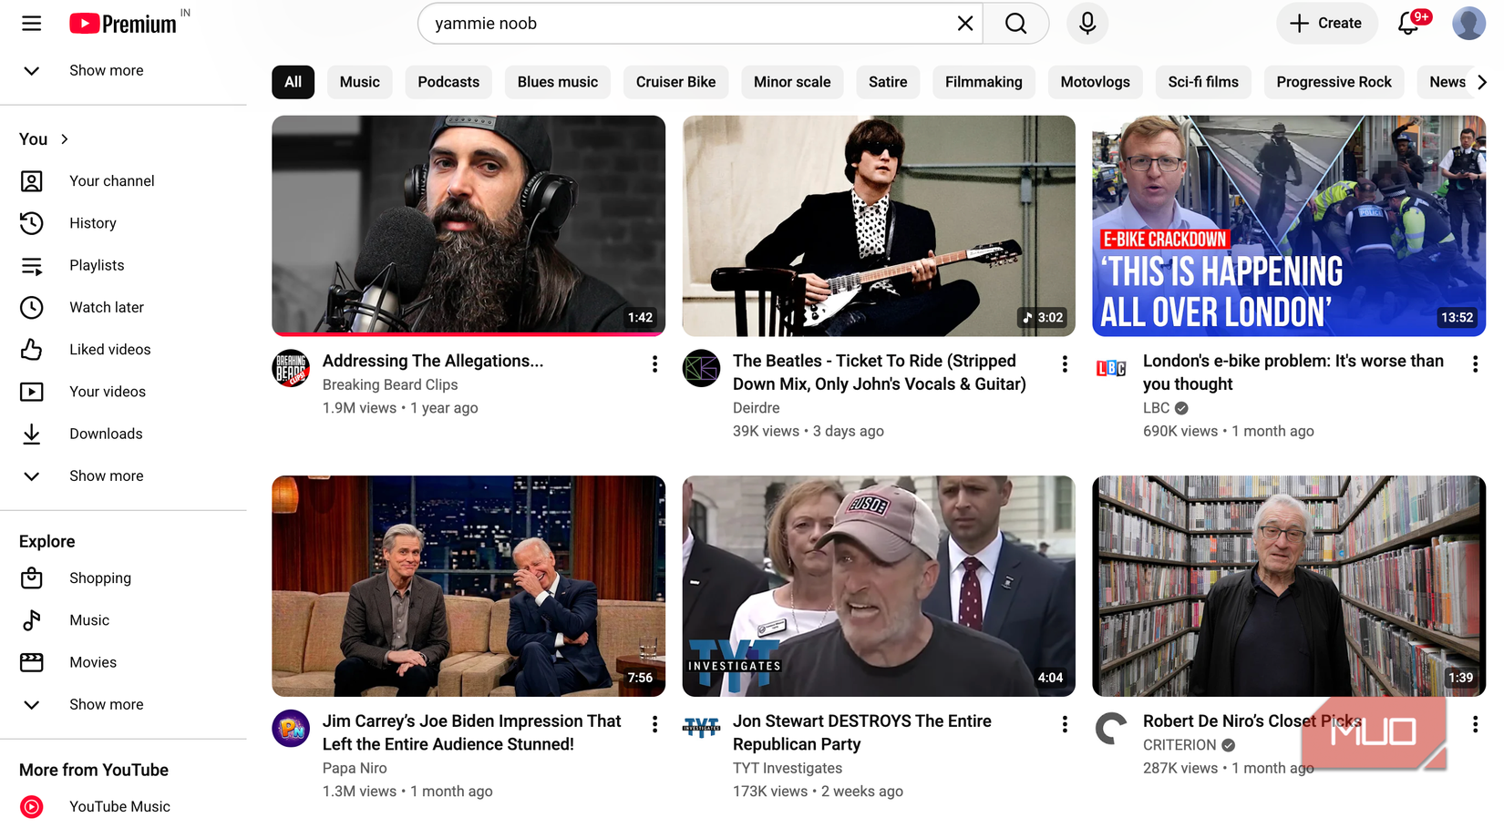Viewport: 1504px width, 828px height.
Task: Open Your channel icon
Action: (31, 181)
